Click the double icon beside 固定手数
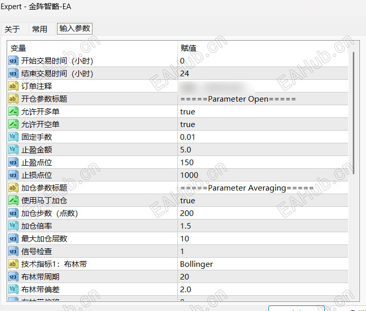 click(13, 137)
